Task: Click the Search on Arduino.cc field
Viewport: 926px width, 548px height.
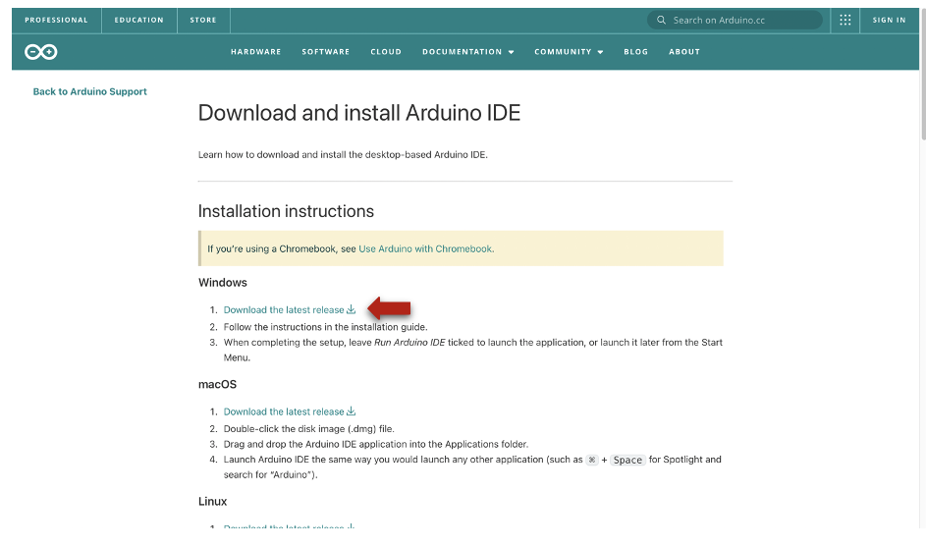Action: pyautogui.click(x=735, y=20)
